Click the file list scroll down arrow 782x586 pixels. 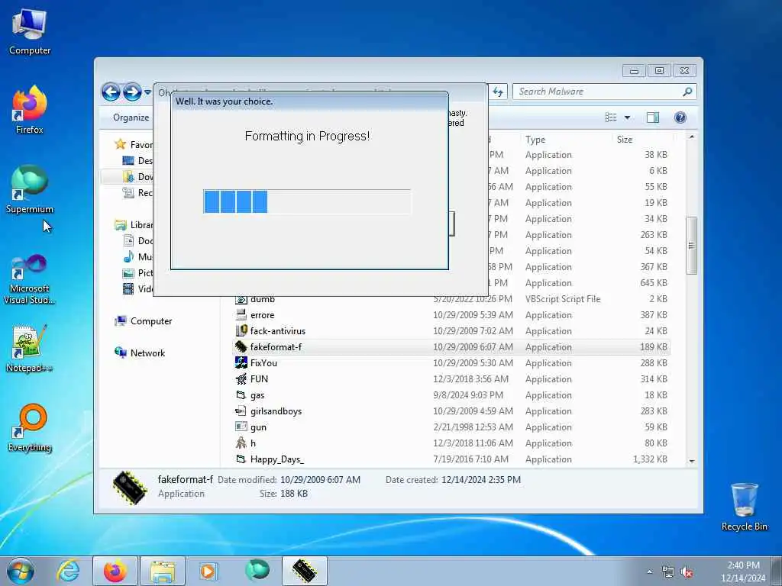(691, 462)
